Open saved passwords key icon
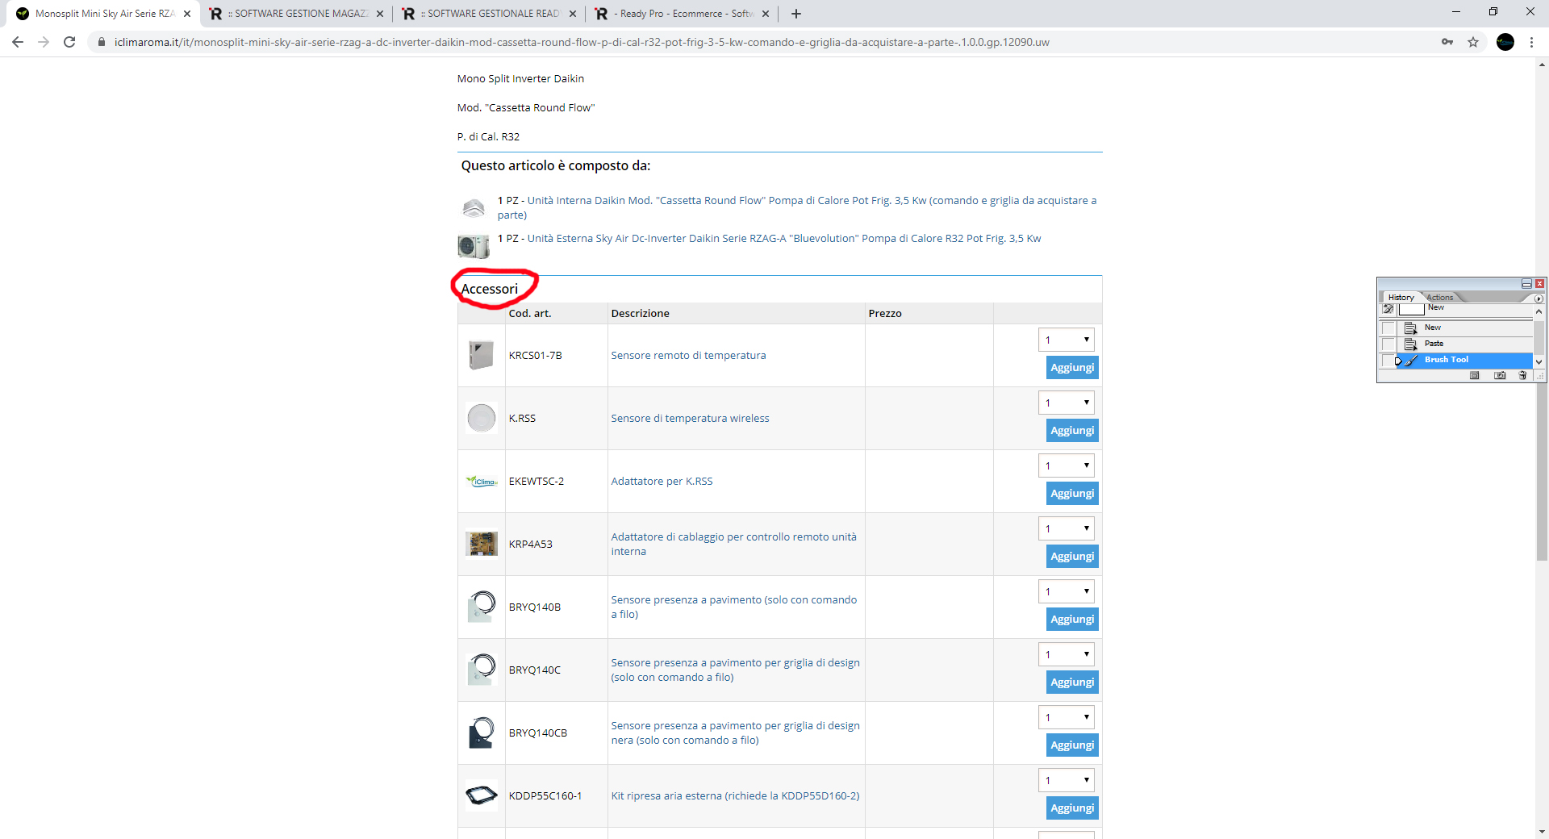This screenshot has height=839, width=1549. pyautogui.click(x=1447, y=42)
